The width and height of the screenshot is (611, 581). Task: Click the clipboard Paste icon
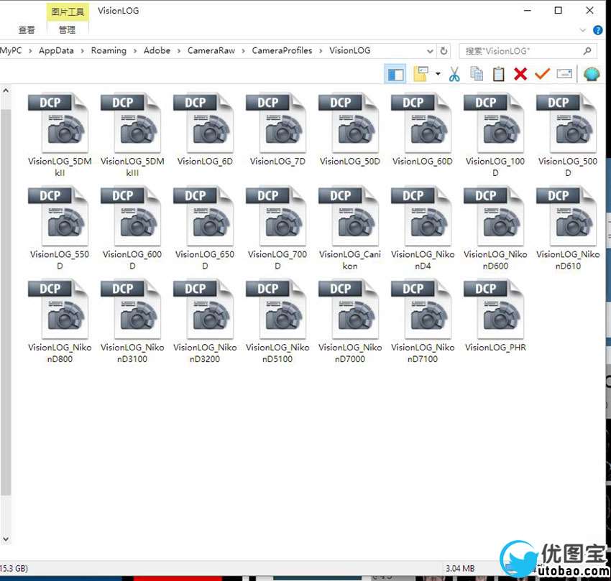coord(498,73)
